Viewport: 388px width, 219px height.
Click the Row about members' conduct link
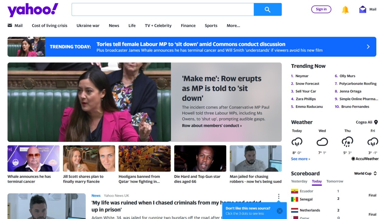click(x=212, y=126)
